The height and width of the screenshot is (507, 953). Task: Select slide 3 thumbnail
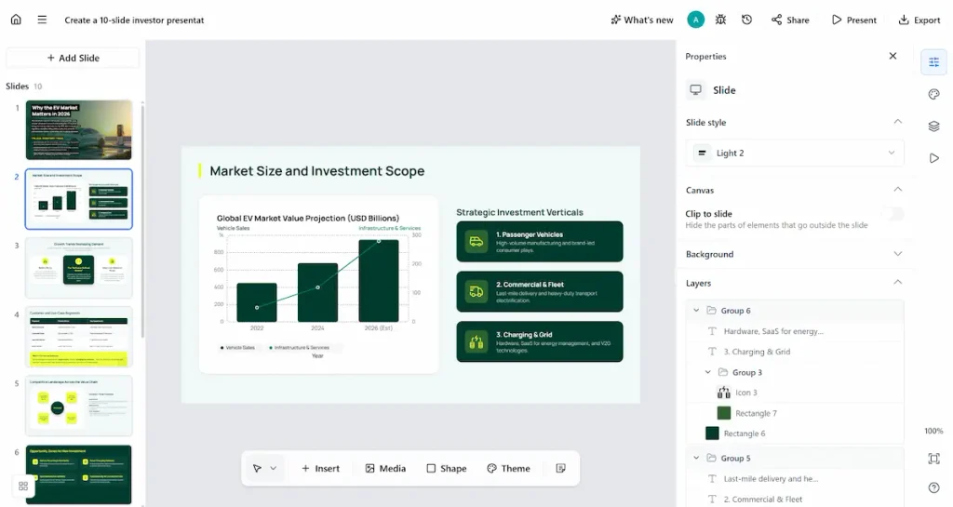(79, 268)
